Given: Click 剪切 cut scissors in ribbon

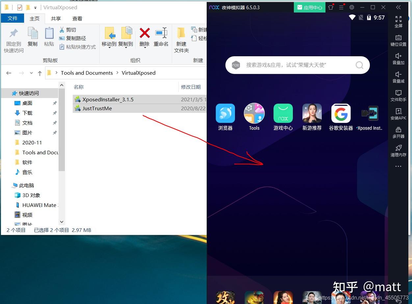Looking at the screenshot, I should (67, 30).
